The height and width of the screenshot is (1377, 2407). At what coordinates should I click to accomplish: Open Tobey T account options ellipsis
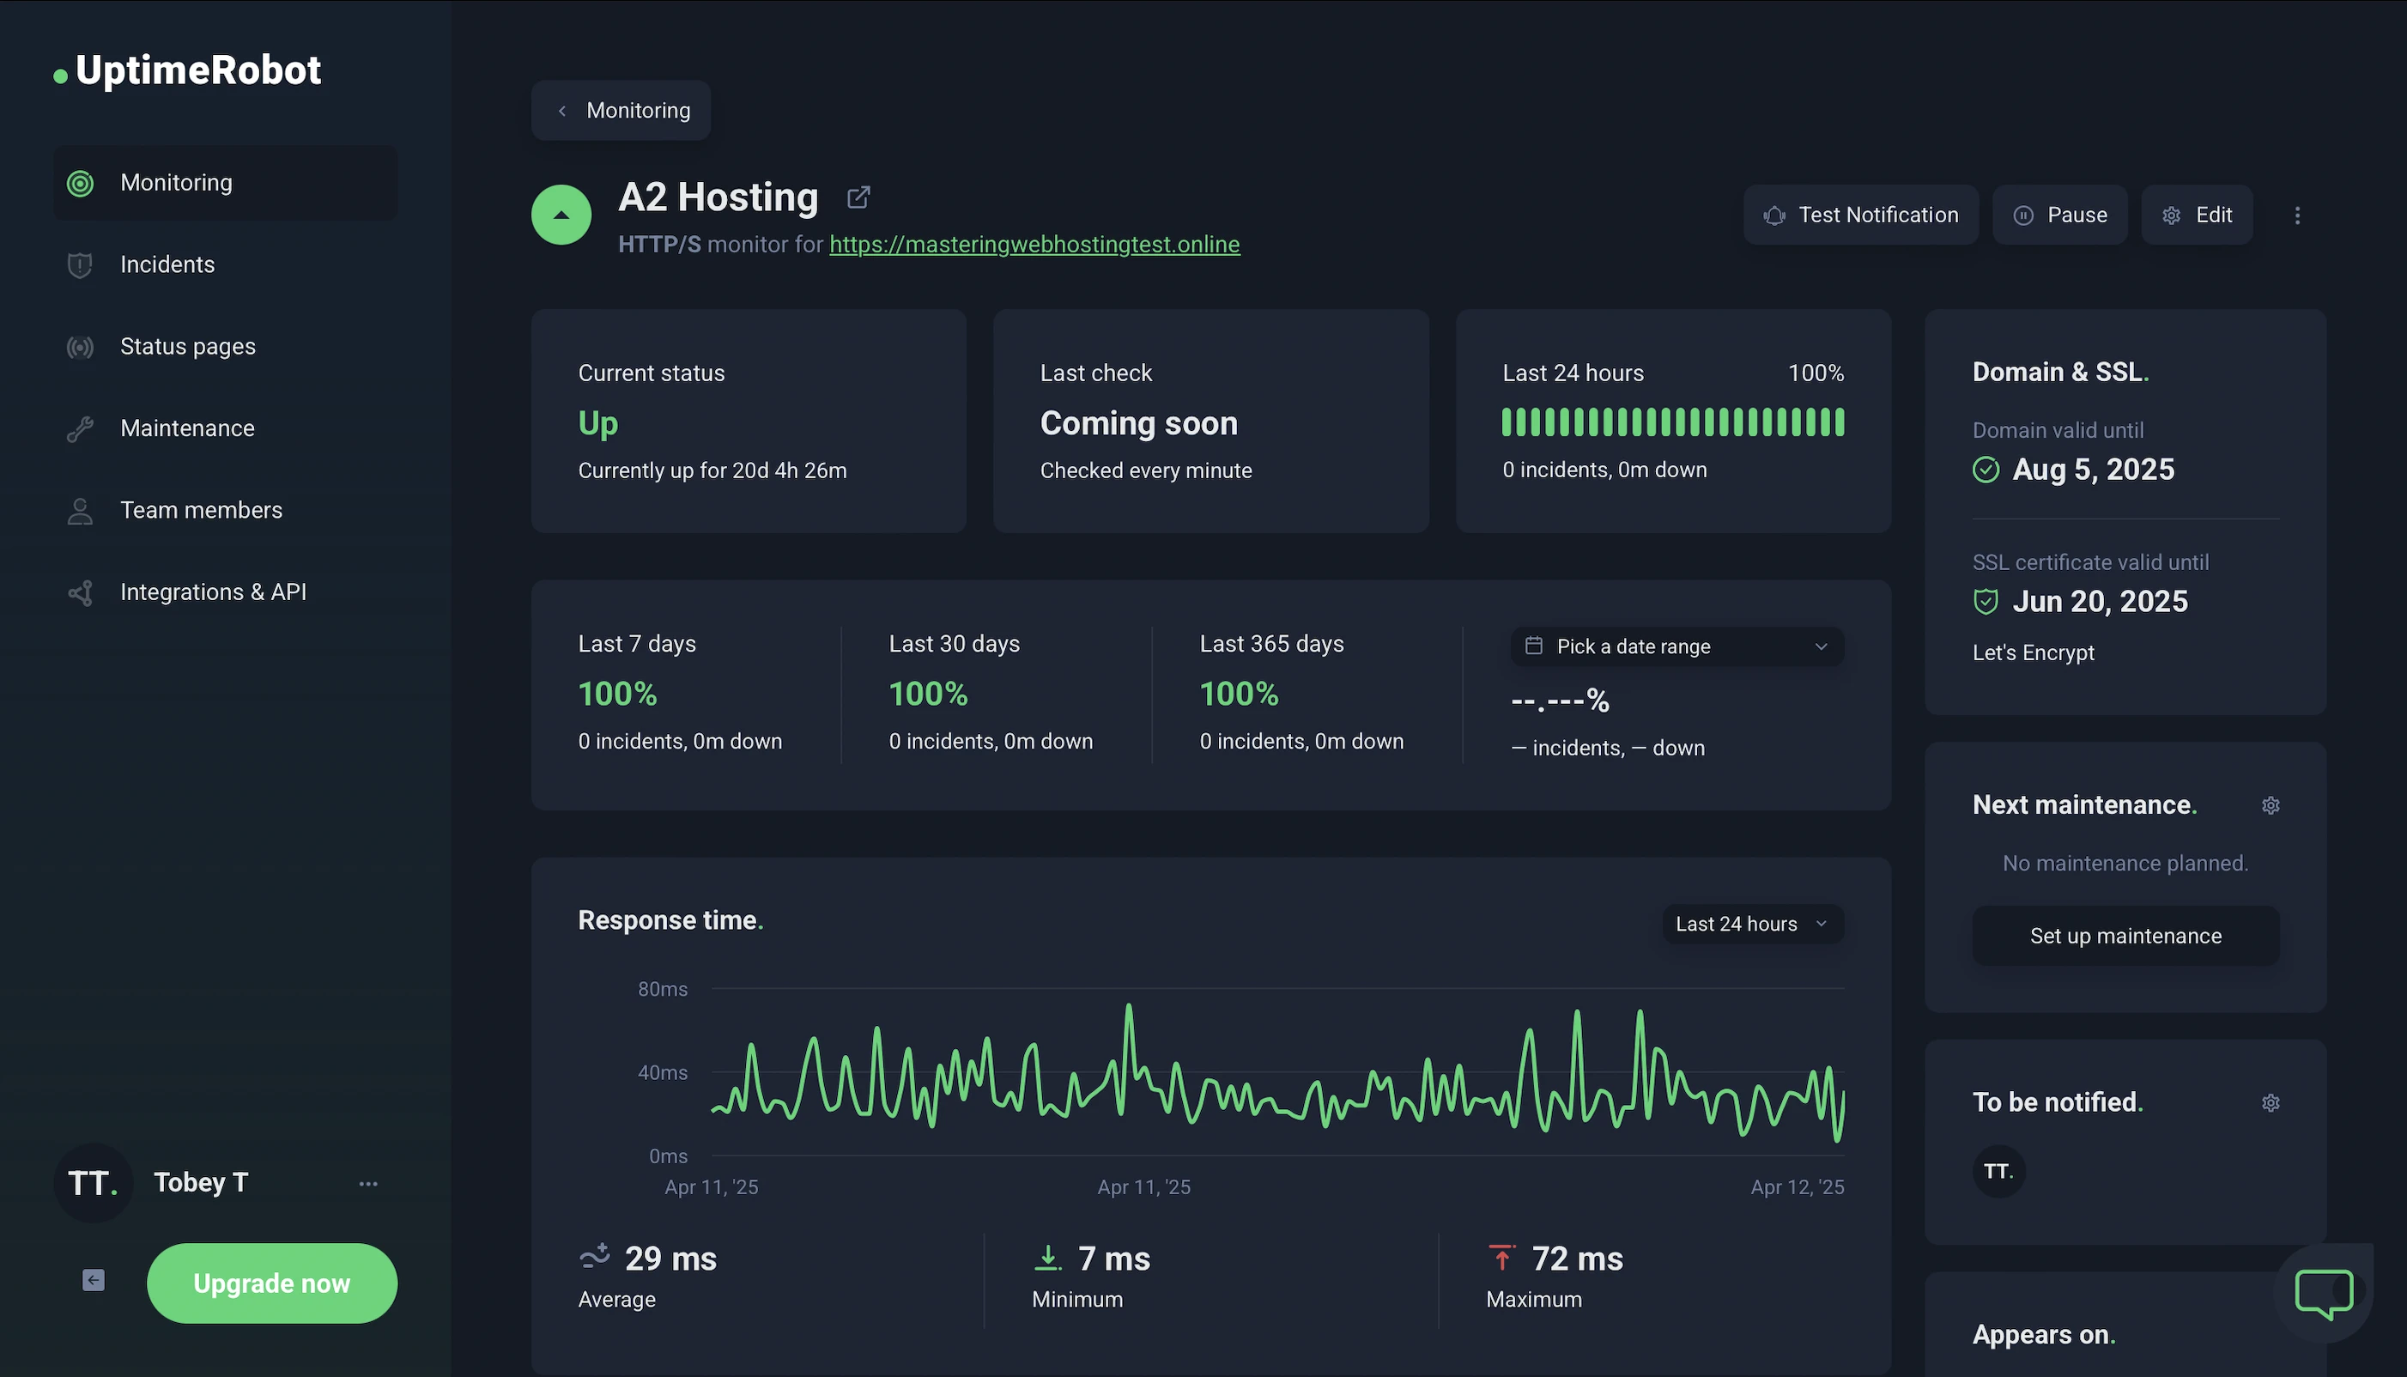pos(367,1183)
